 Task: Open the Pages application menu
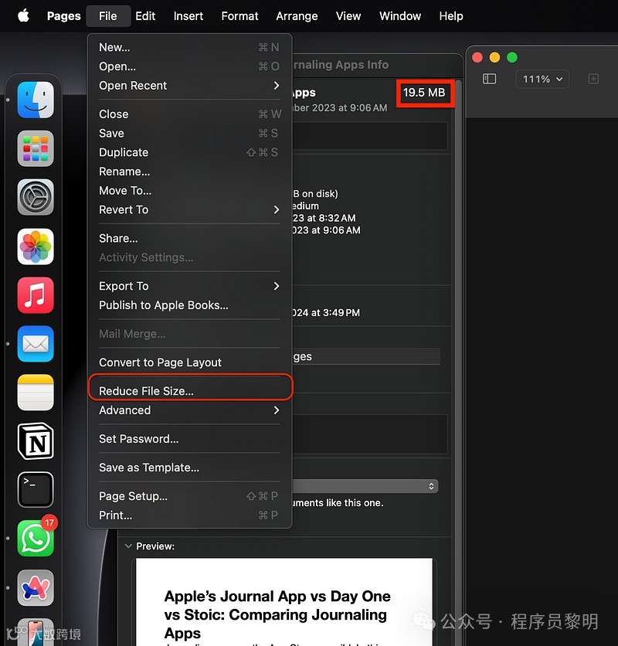point(64,16)
